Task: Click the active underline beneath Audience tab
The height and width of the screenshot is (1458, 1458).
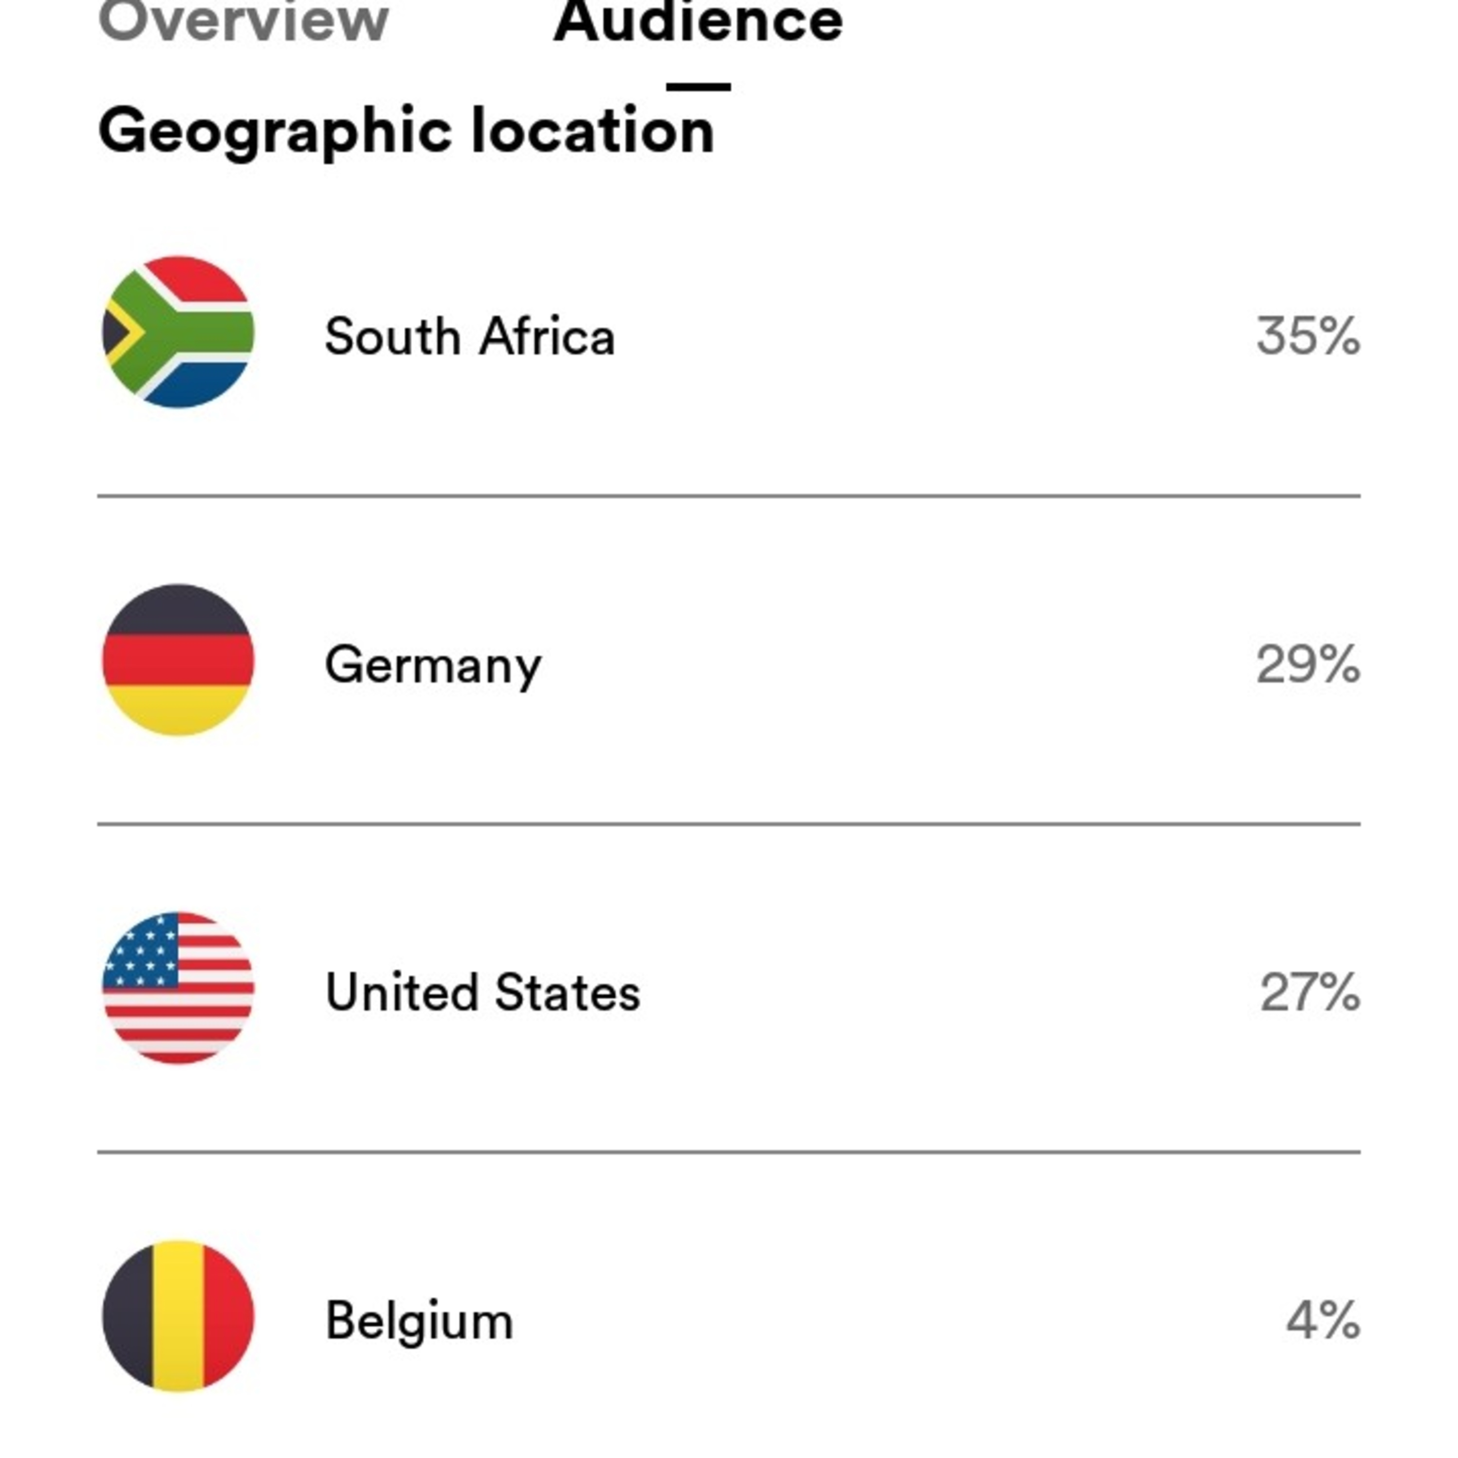Action: pyautogui.click(x=698, y=87)
